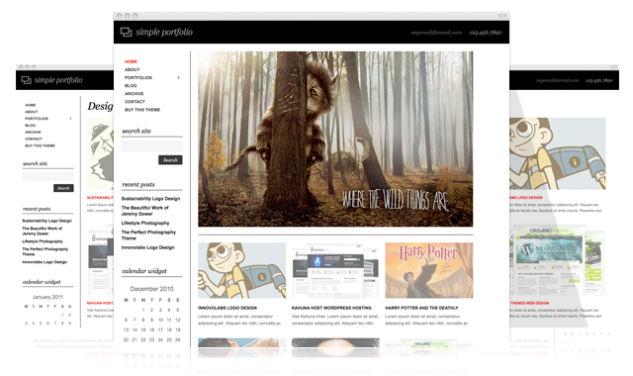Viewport: 633px width, 376px height.
Task: Focus the search site field in front window
Action: click(x=151, y=145)
